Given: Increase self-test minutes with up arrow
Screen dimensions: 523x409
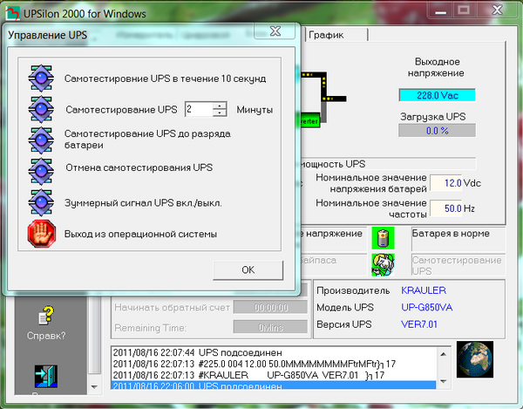Looking at the screenshot, I should coord(220,106).
